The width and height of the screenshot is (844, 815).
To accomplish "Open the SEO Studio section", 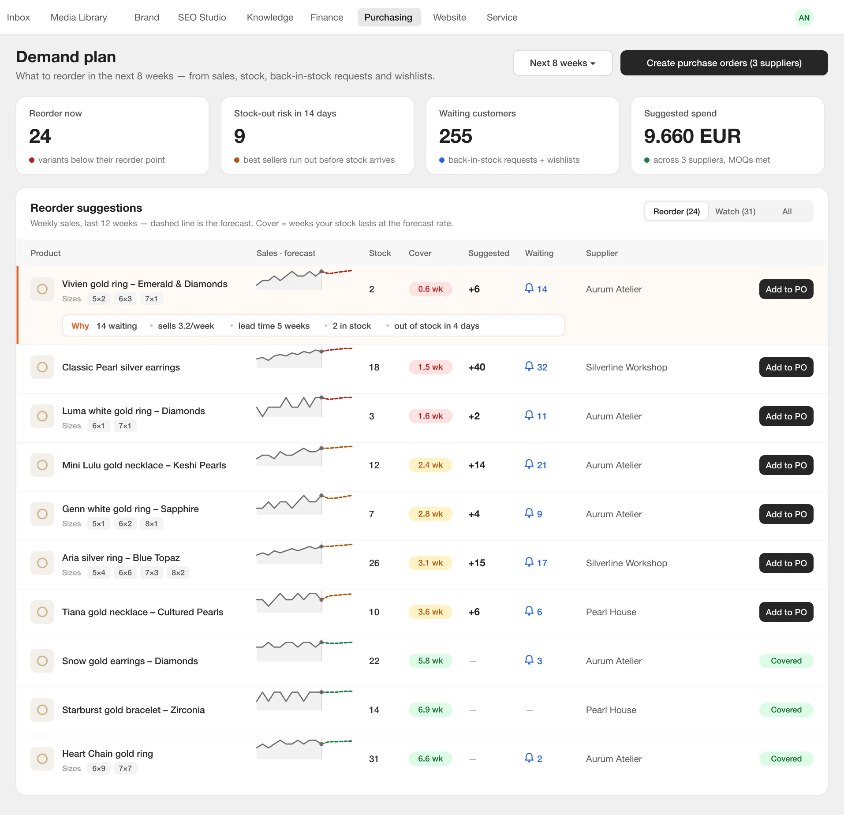I will (x=202, y=17).
